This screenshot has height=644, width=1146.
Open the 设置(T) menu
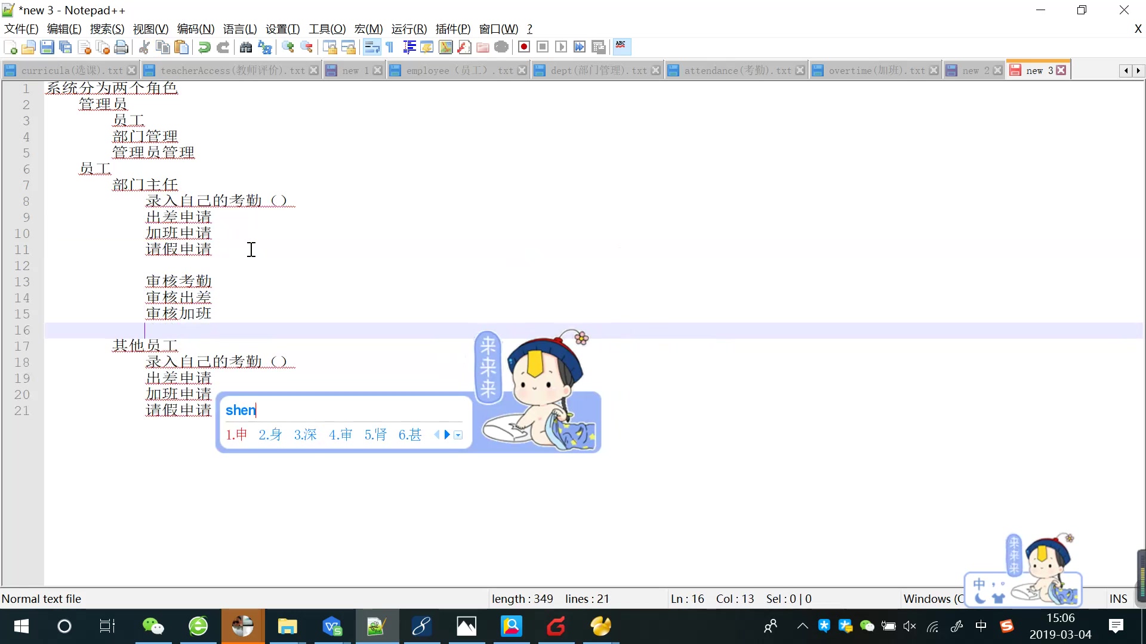(283, 29)
